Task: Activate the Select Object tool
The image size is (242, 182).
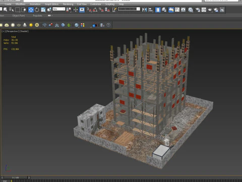Action: pyautogui.click(x=5, y=10)
